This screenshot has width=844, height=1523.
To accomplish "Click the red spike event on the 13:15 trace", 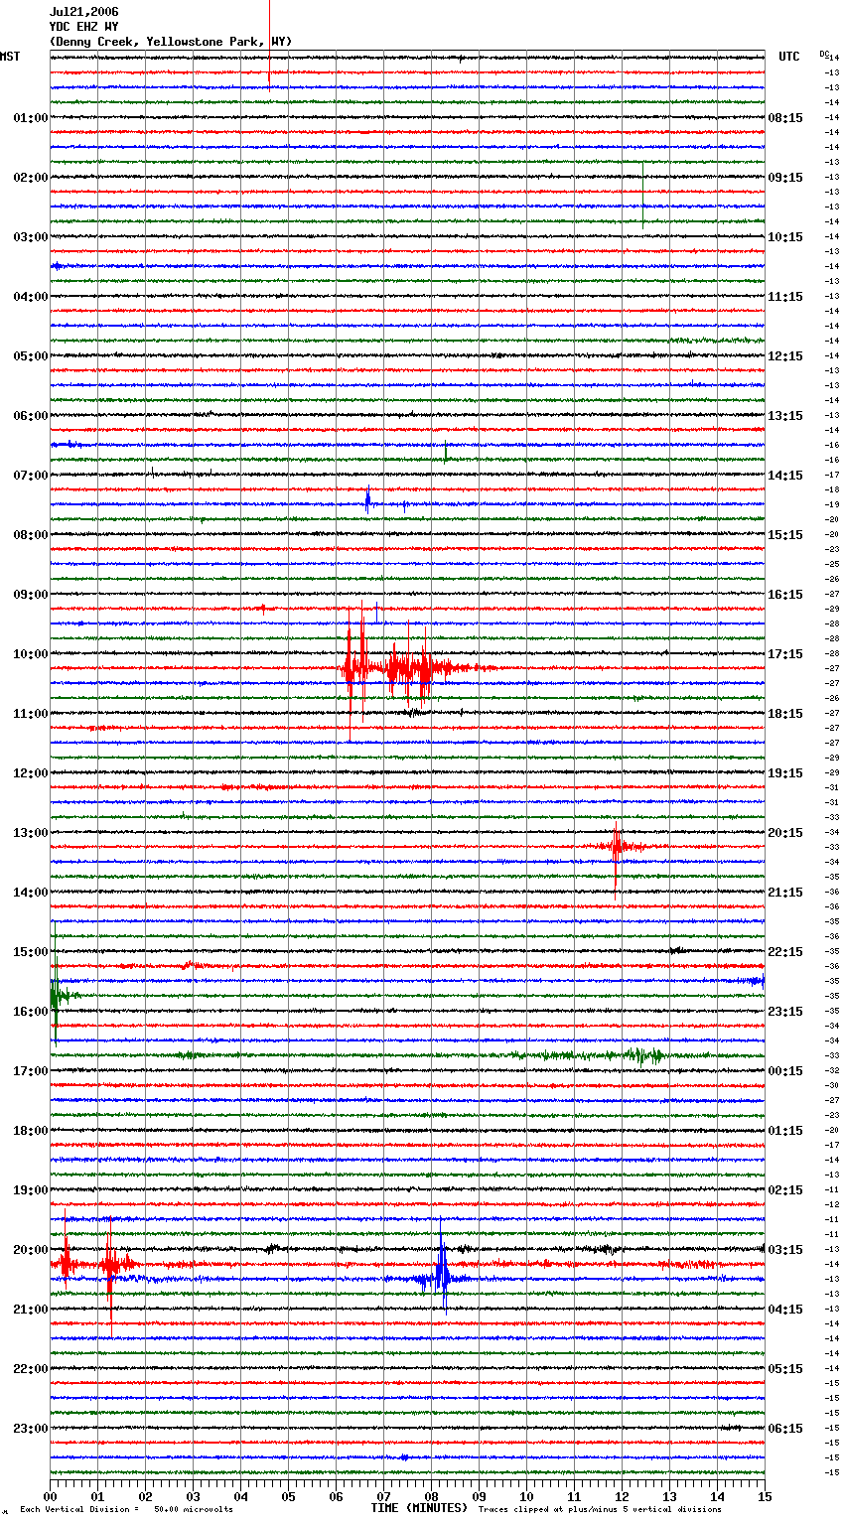I will (617, 847).
